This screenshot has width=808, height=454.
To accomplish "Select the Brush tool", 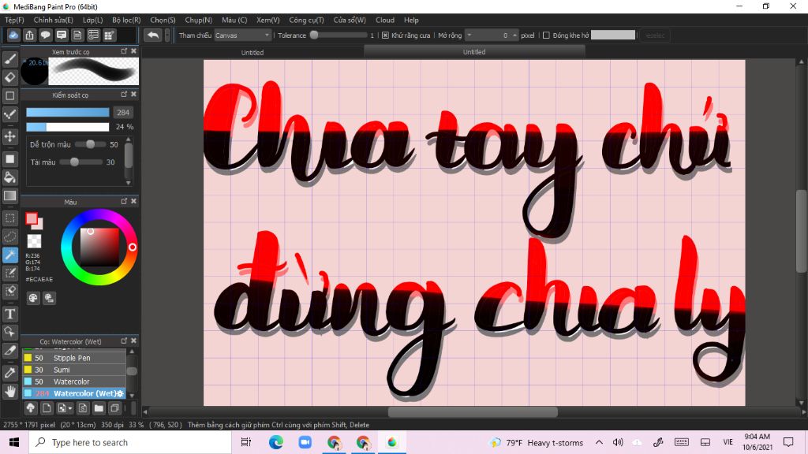I will tap(9, 59).
